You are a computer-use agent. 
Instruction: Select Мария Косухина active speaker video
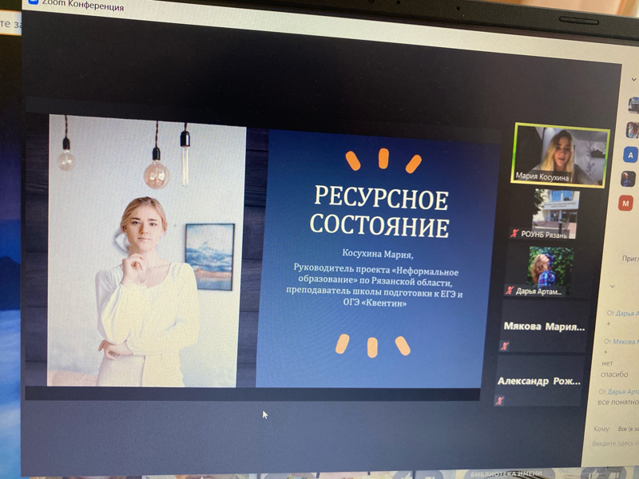(x=560, y=155)
